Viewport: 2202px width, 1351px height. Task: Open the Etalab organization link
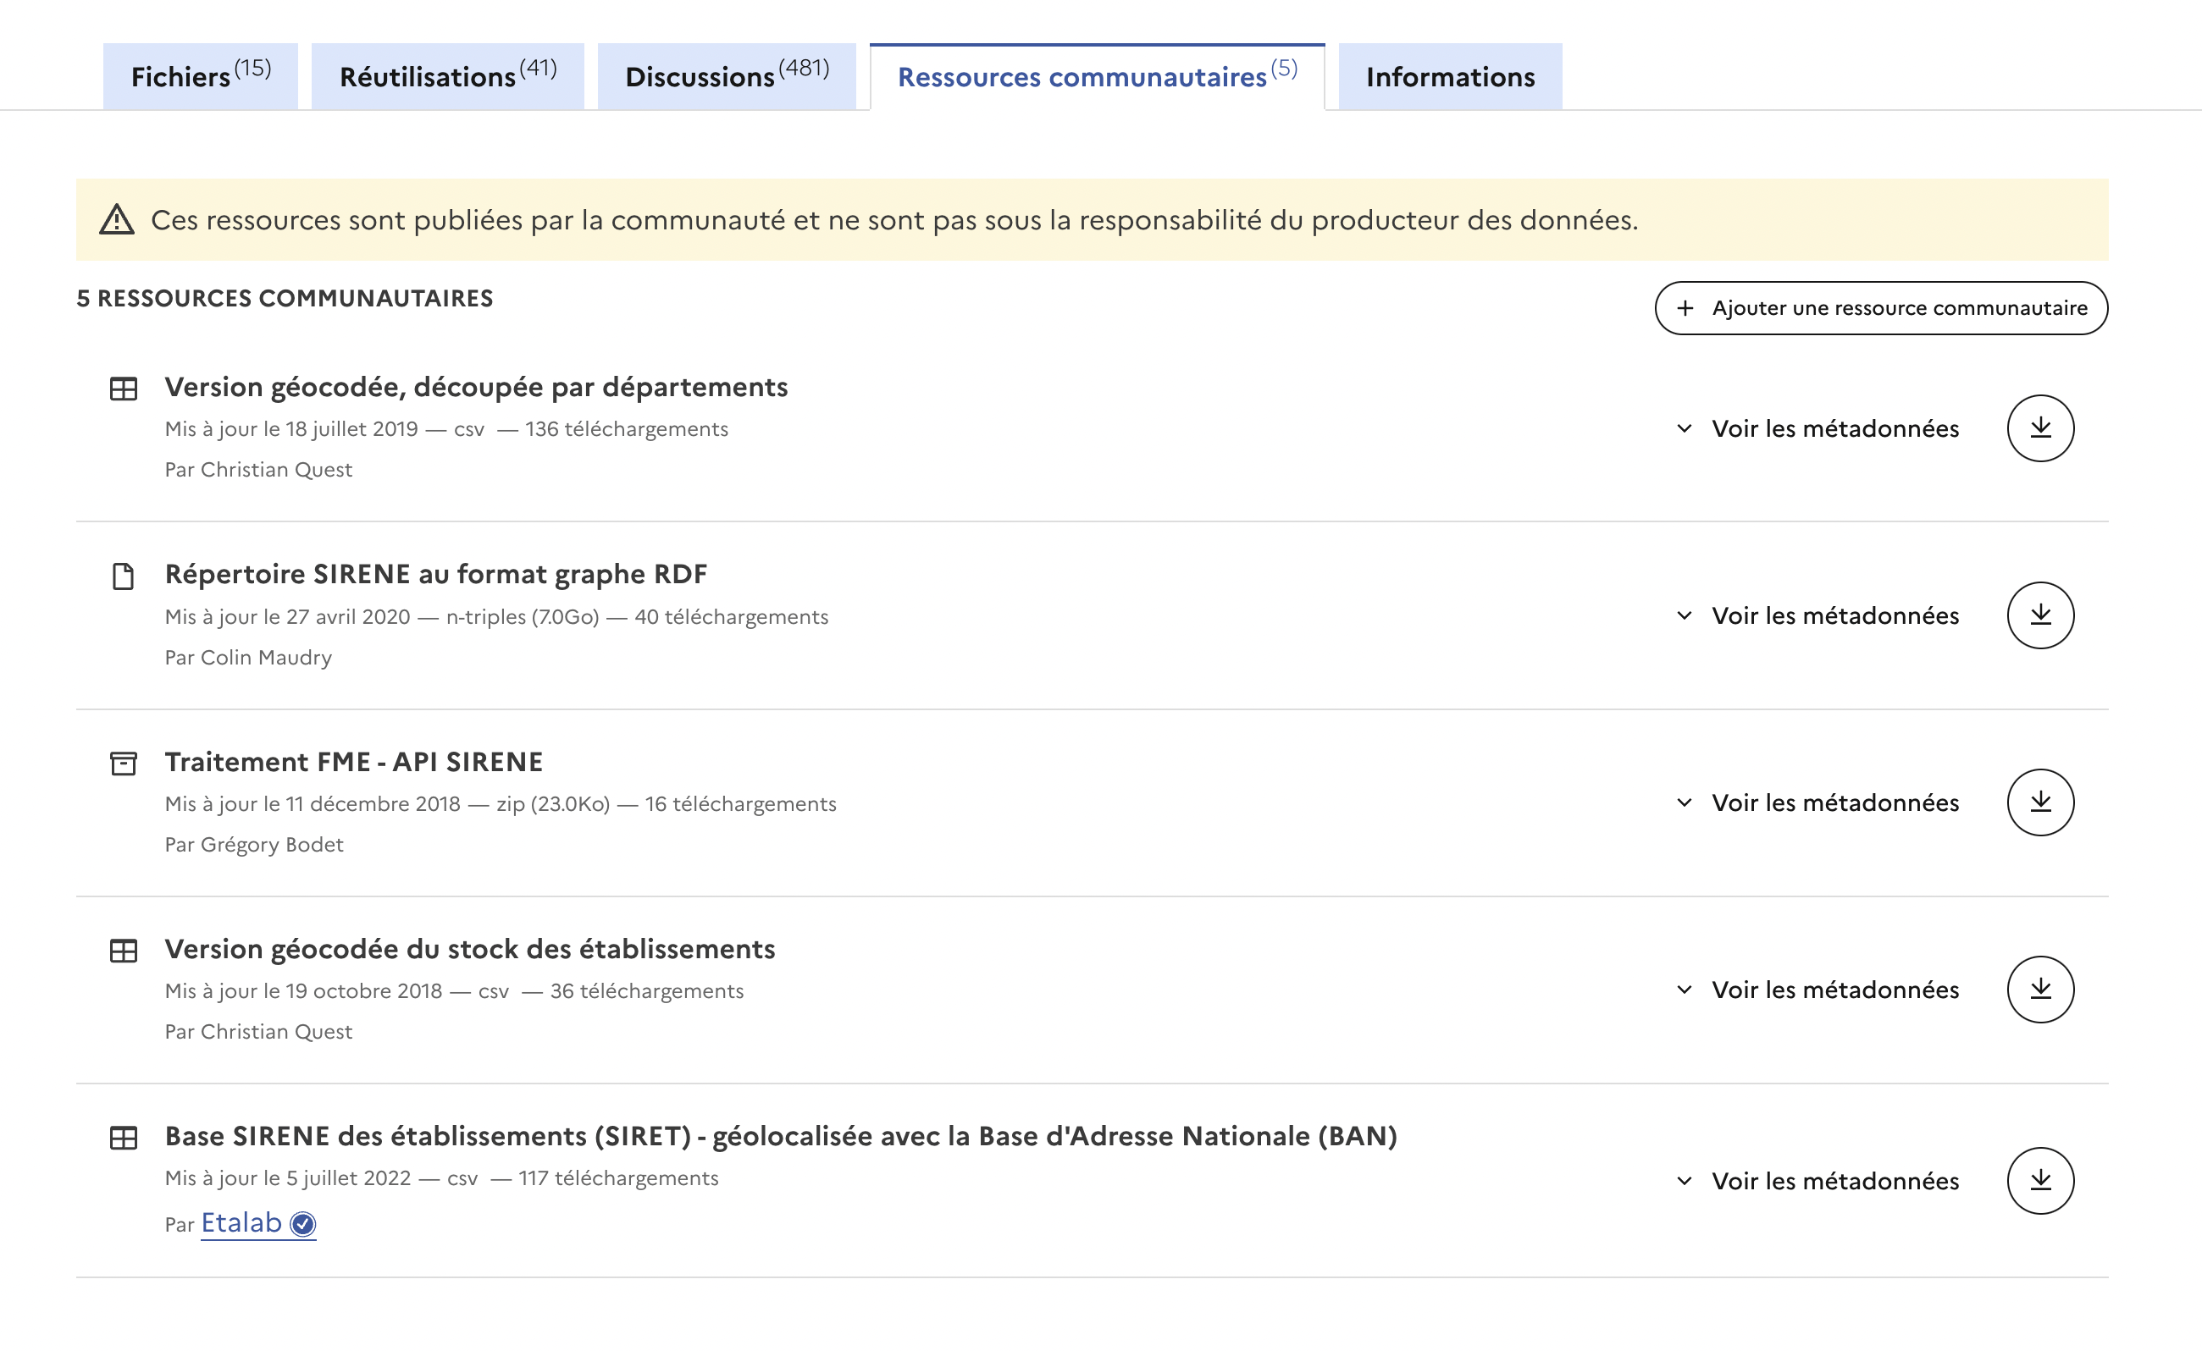241,1222
